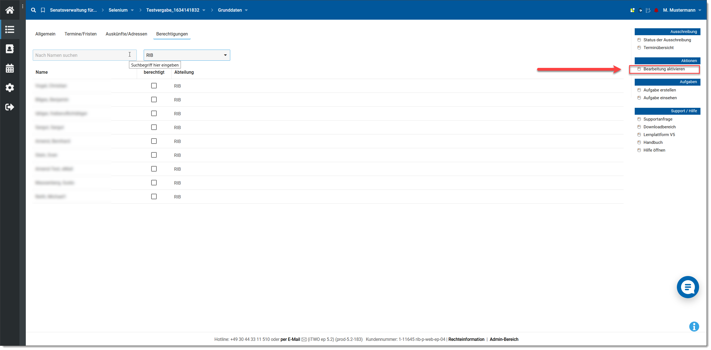Open Rechteinformation in the footer
Screen dimensions: 711x350
point(466,339)
